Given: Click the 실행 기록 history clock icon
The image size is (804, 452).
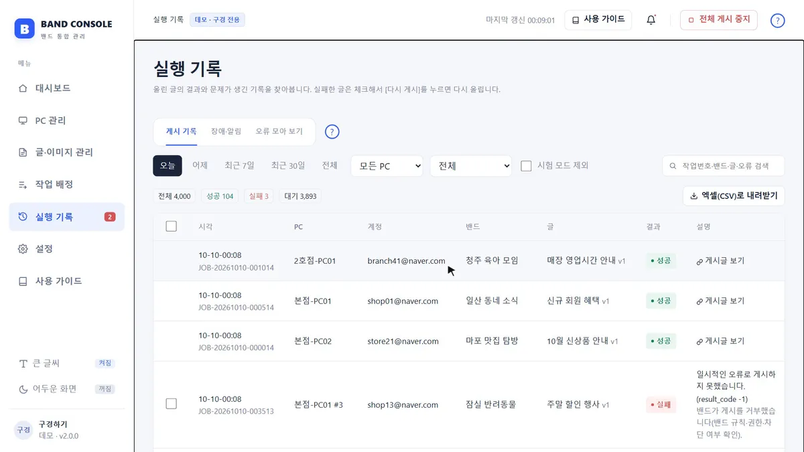Looking at the screenshot, I should tap(23, 217).
